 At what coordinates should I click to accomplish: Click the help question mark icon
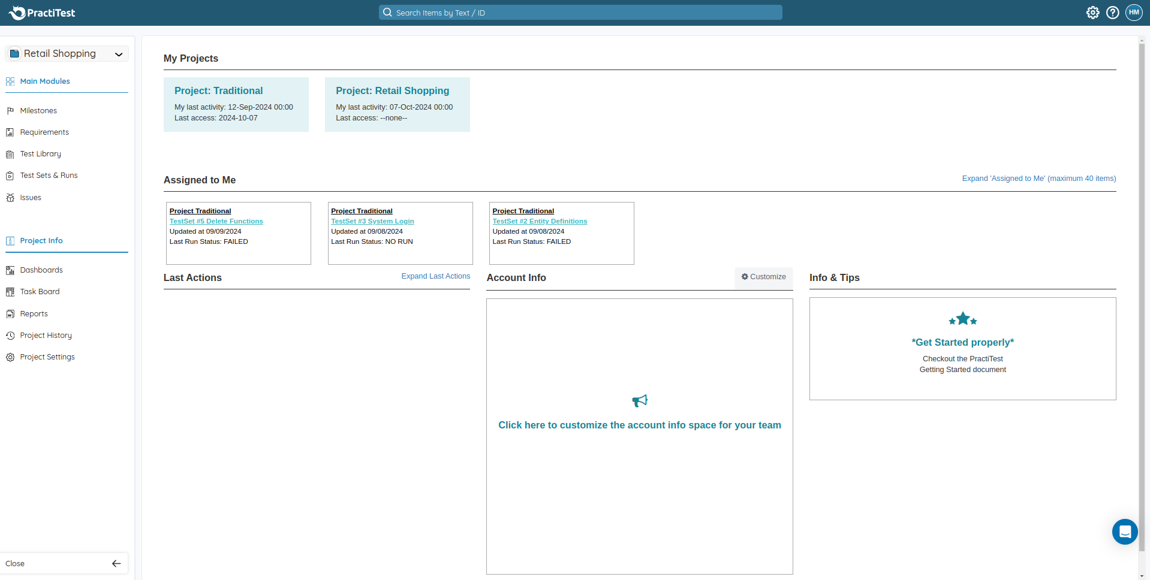(x=1112, y=13)
